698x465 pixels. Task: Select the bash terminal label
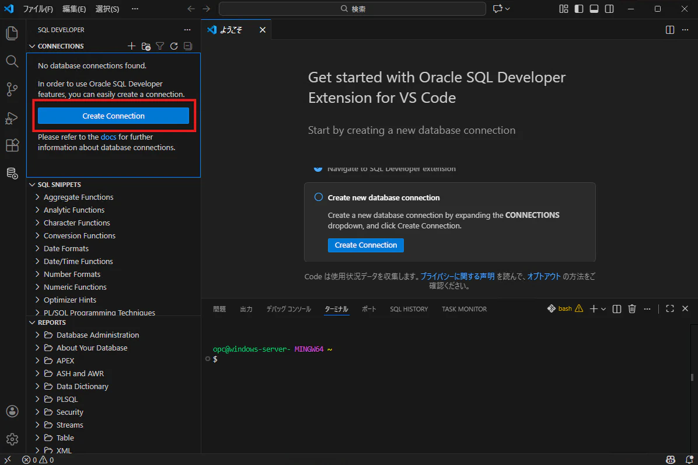coord(565,308)
